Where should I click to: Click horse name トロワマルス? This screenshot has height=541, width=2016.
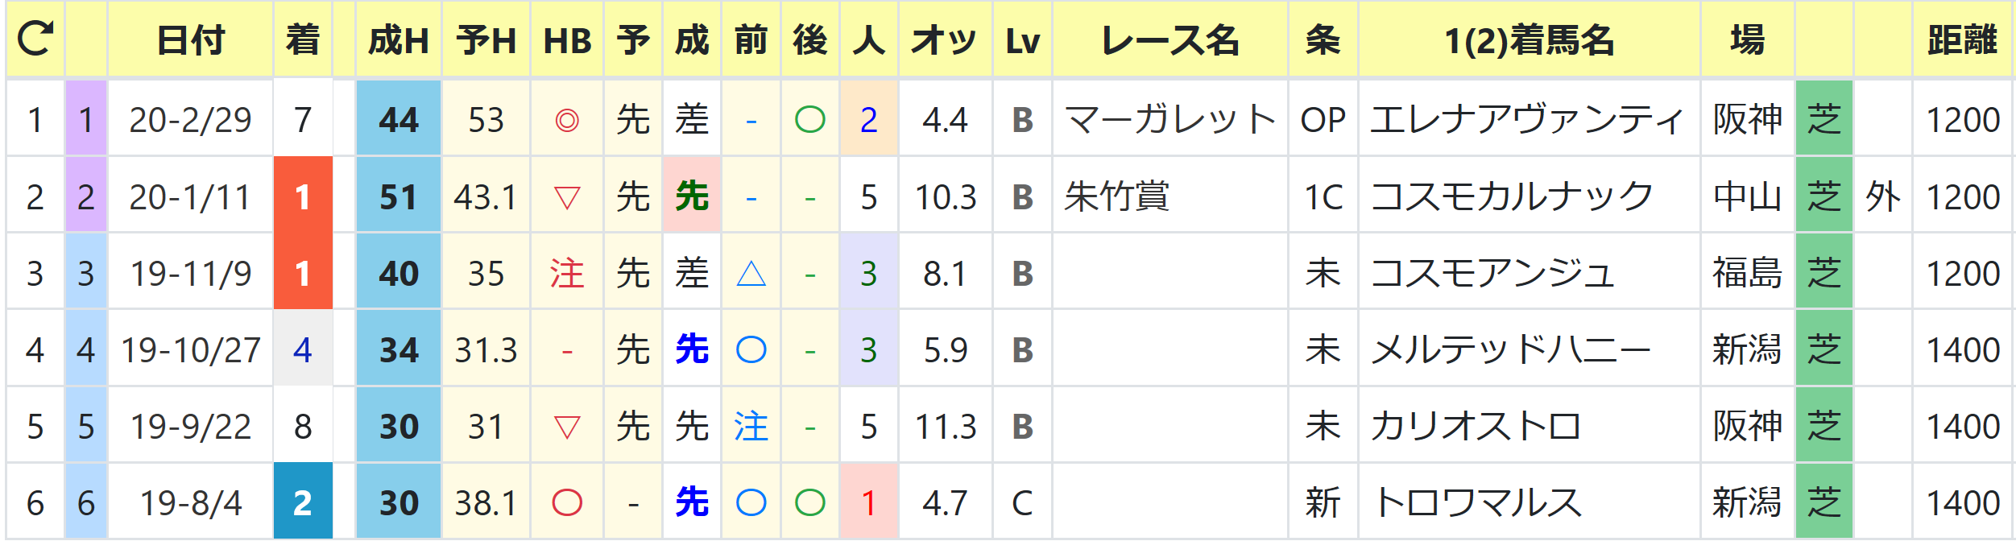point(1477,502)
